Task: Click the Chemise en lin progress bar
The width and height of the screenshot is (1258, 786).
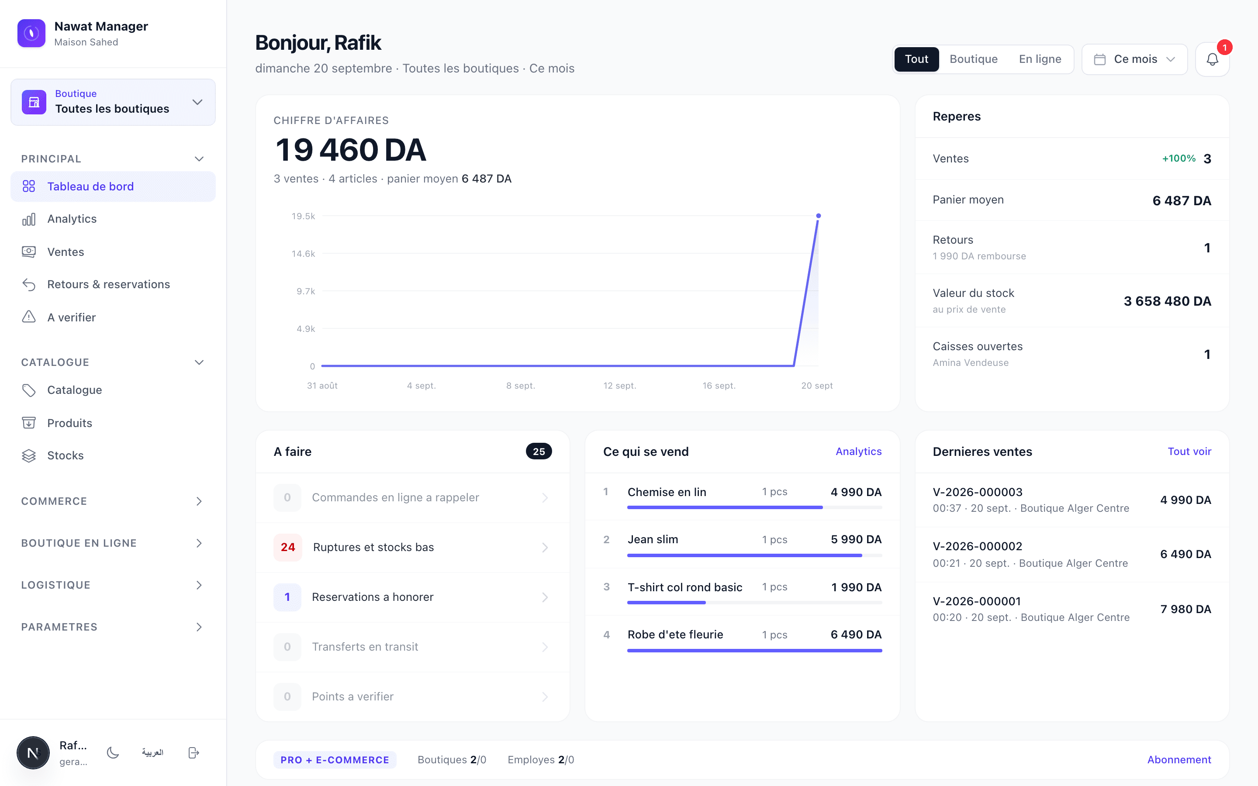Action: coord(754,507)
